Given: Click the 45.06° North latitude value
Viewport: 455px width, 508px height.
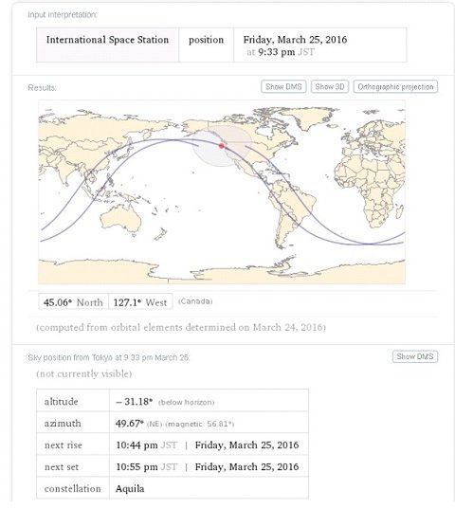Looking at the screenshot, I should (73, 302).
